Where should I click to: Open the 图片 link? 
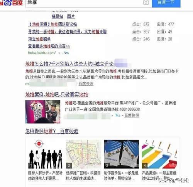pos(71,17)
